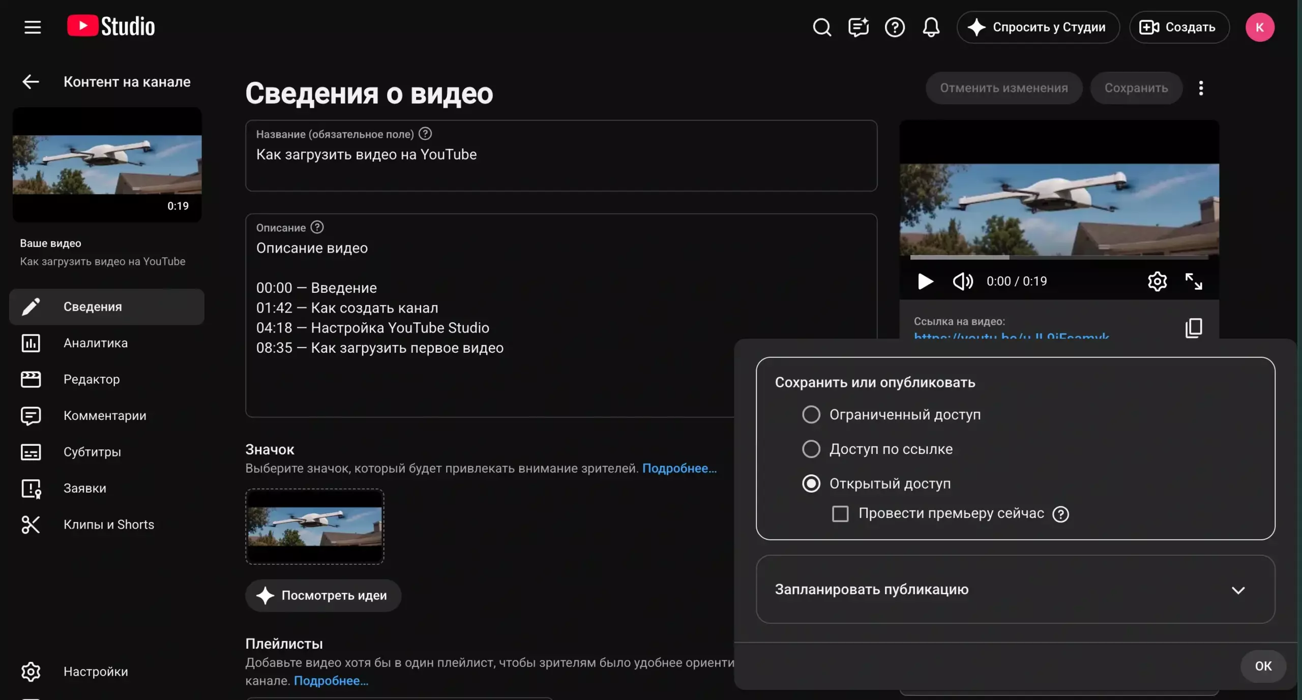Screen dimensions: 1302x700
Task: Select the drone thumbnail under Значок
Action: pyautogui.click(x=315, y=527)
